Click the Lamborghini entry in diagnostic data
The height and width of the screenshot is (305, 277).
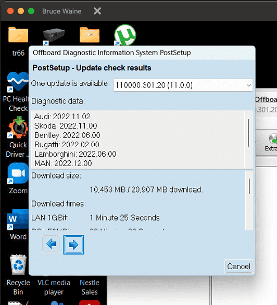click(x=75, y=154)
